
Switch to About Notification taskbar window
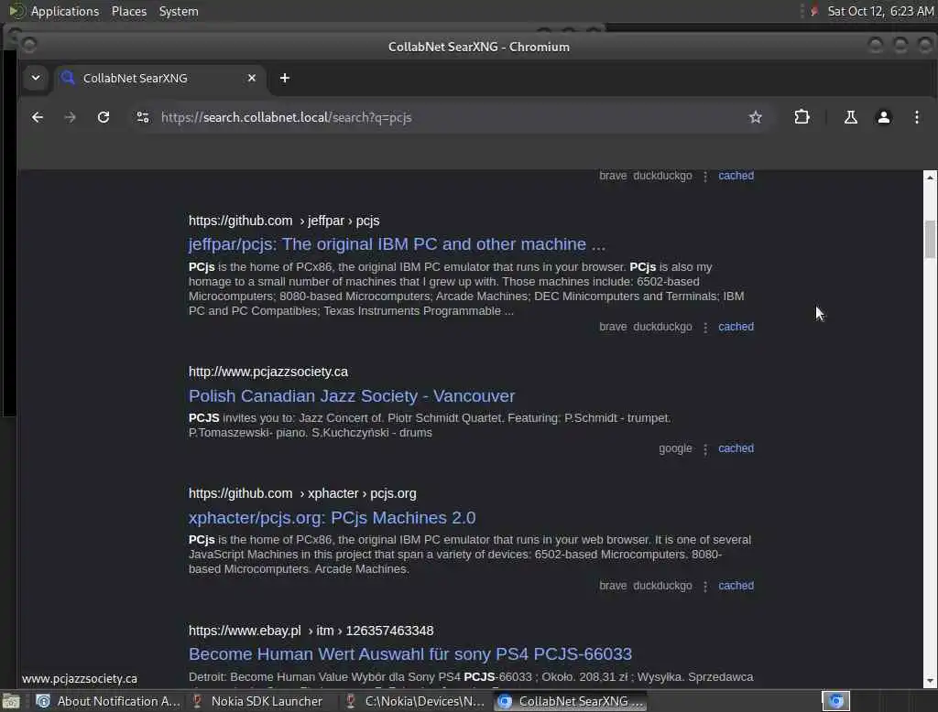108,701
